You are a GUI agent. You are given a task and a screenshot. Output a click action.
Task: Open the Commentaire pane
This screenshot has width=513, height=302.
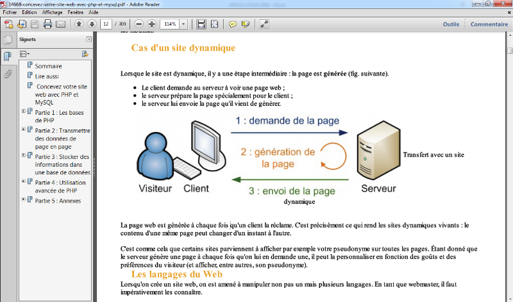coord(489,24)
